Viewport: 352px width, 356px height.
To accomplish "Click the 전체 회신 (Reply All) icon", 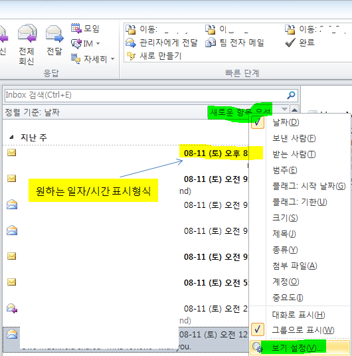I will point(27,33).
